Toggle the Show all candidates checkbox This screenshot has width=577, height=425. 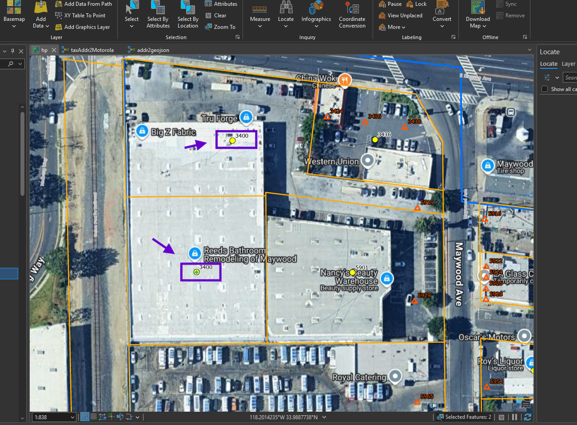coord(545,89)
